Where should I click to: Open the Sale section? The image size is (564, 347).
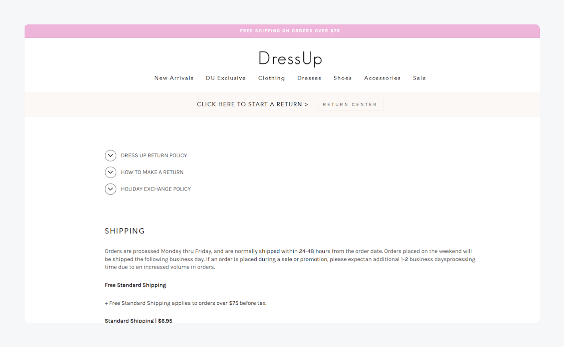[x=419, y=78]
